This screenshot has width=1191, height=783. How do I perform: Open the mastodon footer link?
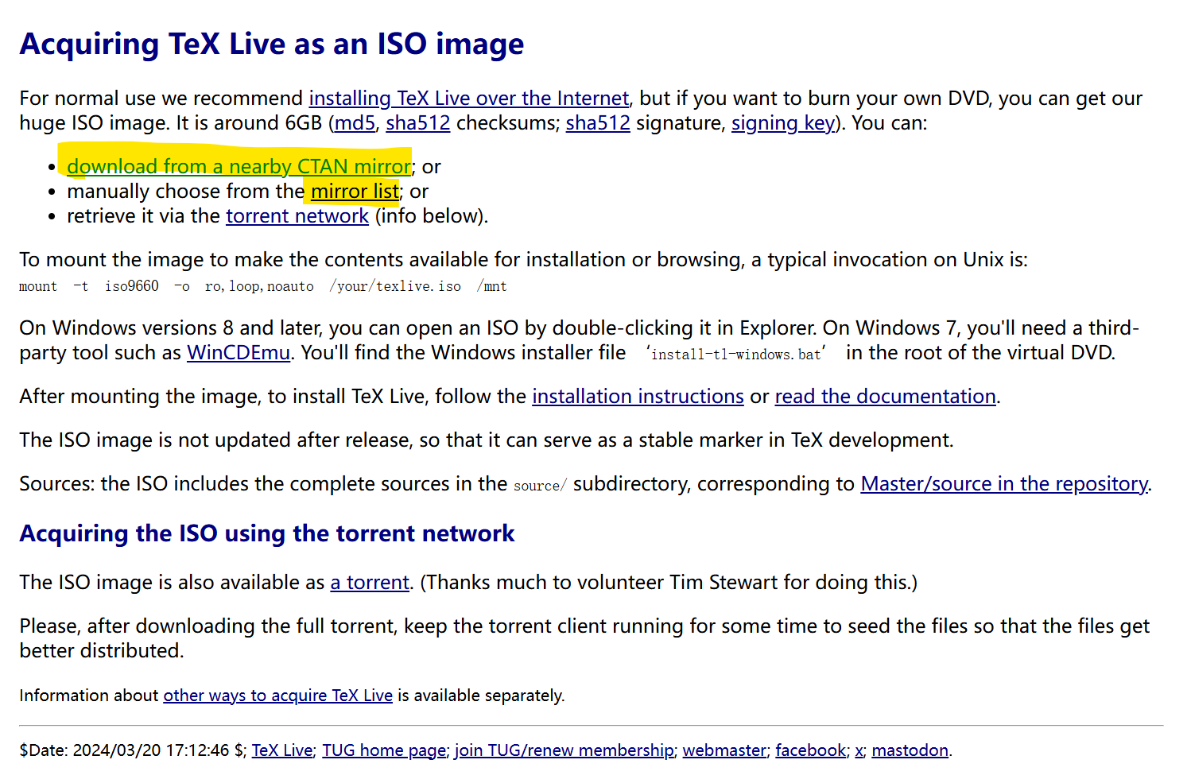(910, 750)
